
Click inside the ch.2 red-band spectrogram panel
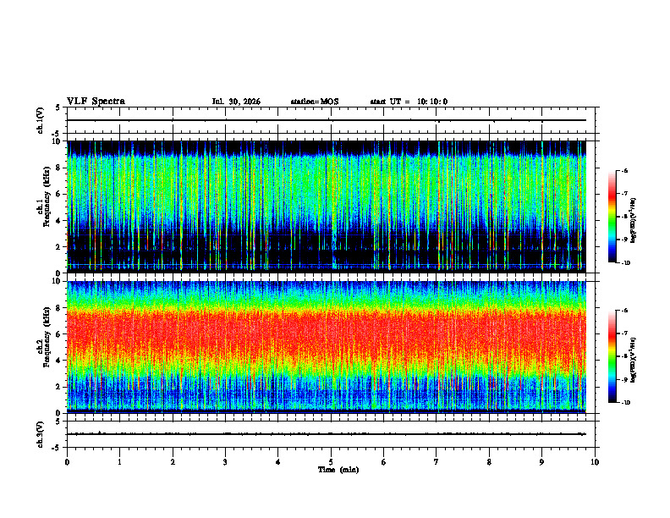(x=327, y=347)
